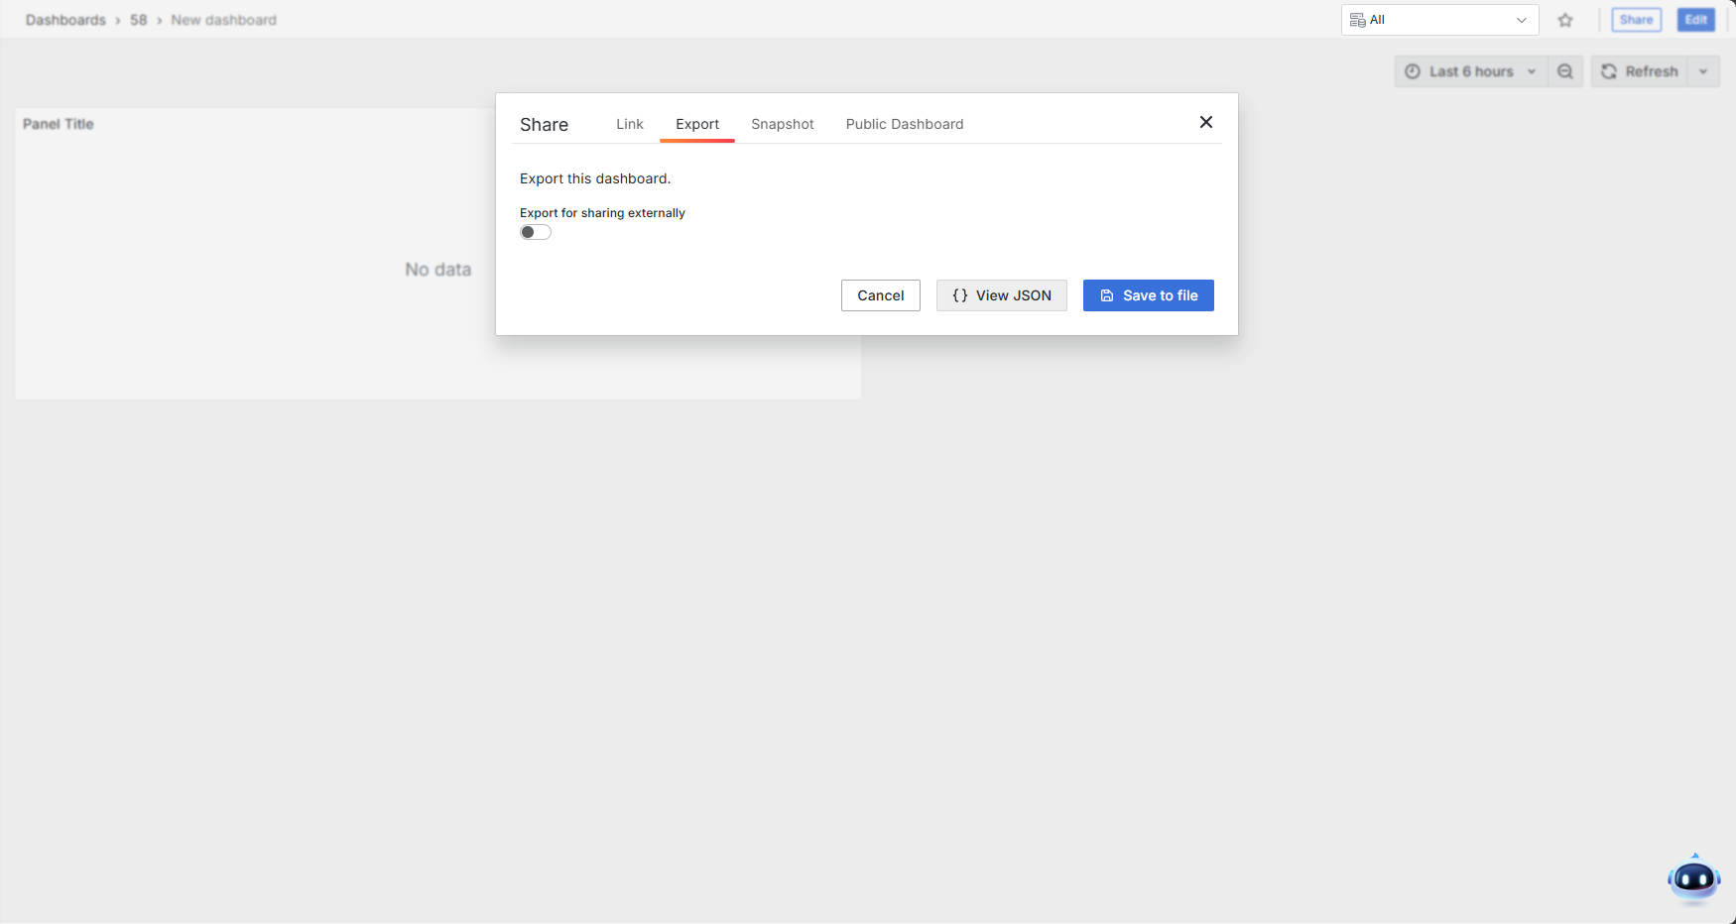Open folder 58 in the breadcrumb
This screenshot has height=924, width=1736.
[138, 20]
